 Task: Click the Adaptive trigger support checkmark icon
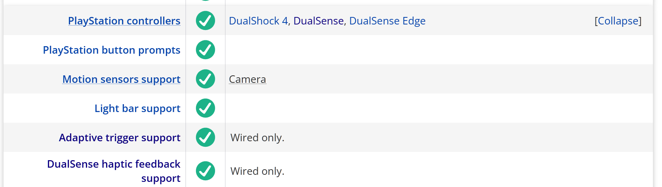coord(205,137)
